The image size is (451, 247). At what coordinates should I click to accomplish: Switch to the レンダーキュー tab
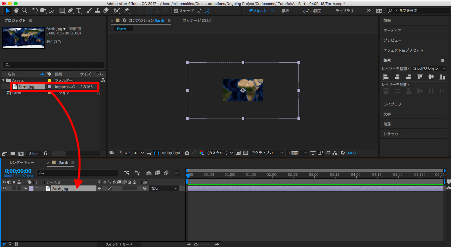click(22, 163)
